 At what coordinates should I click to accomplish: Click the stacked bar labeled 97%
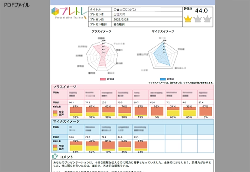[206, 111]
